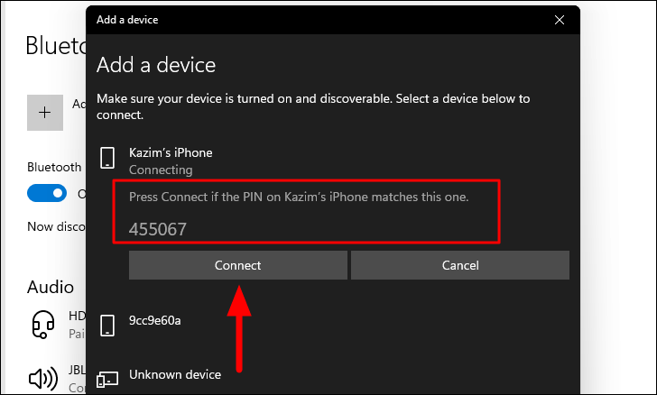This screenshot has width=657, height=395.
Task: Click the Add a device heading
Action: (156, 65)
